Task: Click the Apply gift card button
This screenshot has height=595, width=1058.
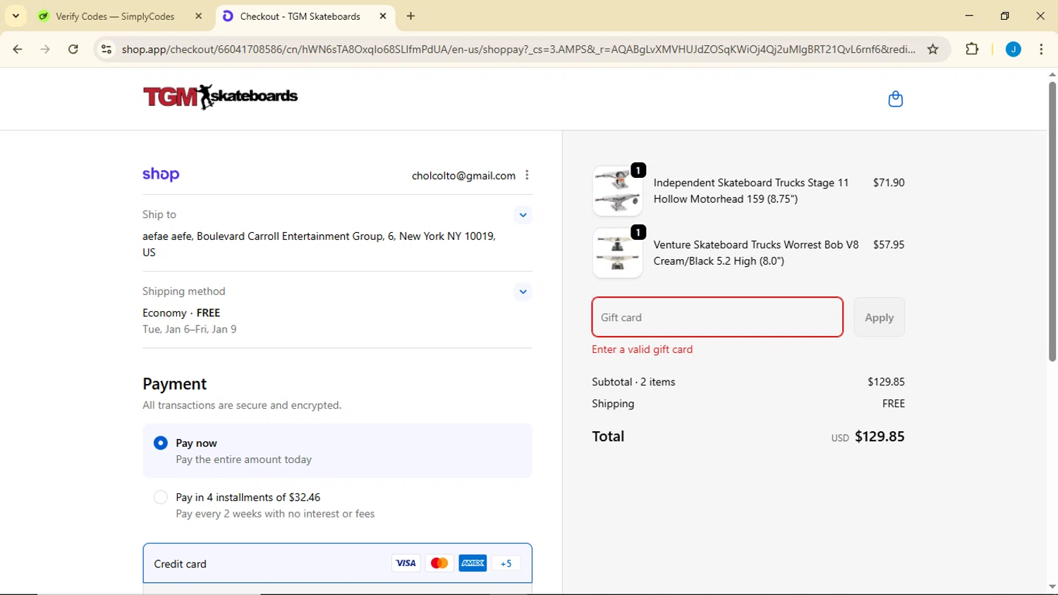Action: (x=879, y=317)
